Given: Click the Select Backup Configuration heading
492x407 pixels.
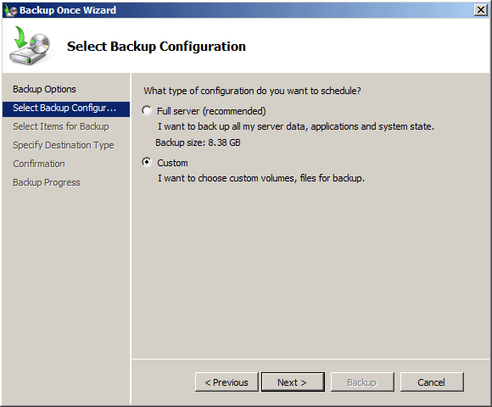Looking at the screenshot, I should (156, 47).
